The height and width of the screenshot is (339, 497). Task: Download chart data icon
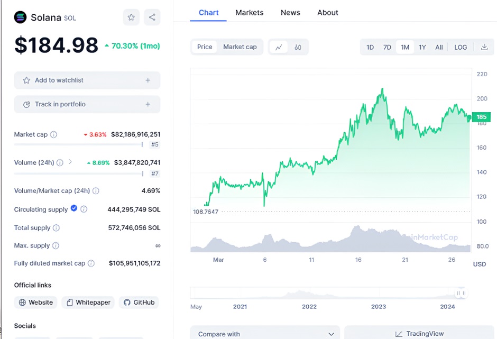click(484, 47)
